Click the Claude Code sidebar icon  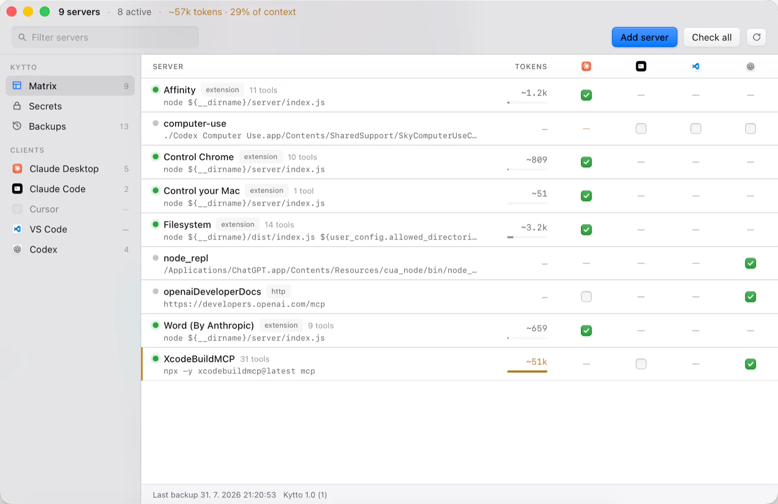tap(17, 188)
